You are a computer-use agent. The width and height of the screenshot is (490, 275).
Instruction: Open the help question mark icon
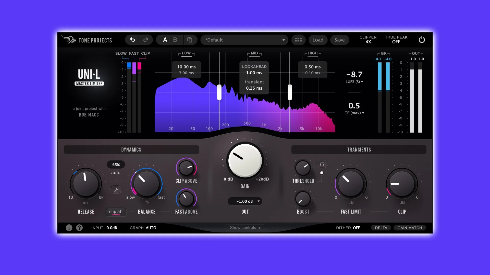point(79,228)
